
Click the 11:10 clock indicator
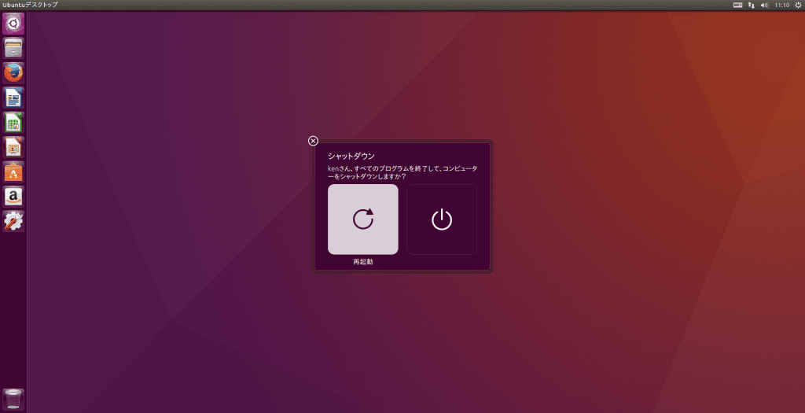782,5
